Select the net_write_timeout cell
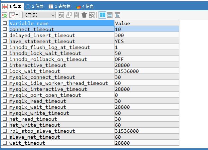The width and height of the screenshot is (208, 150). [x=62, y=125]
